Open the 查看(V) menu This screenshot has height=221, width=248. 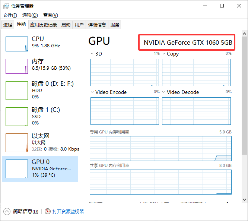coord(50,15)
